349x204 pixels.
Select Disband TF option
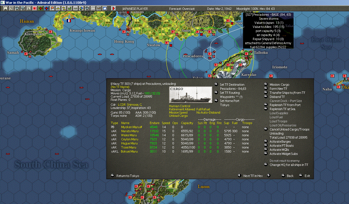point(277,97)
